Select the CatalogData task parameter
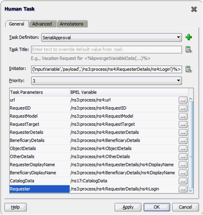203x215 pixels. tap(40, 181)
